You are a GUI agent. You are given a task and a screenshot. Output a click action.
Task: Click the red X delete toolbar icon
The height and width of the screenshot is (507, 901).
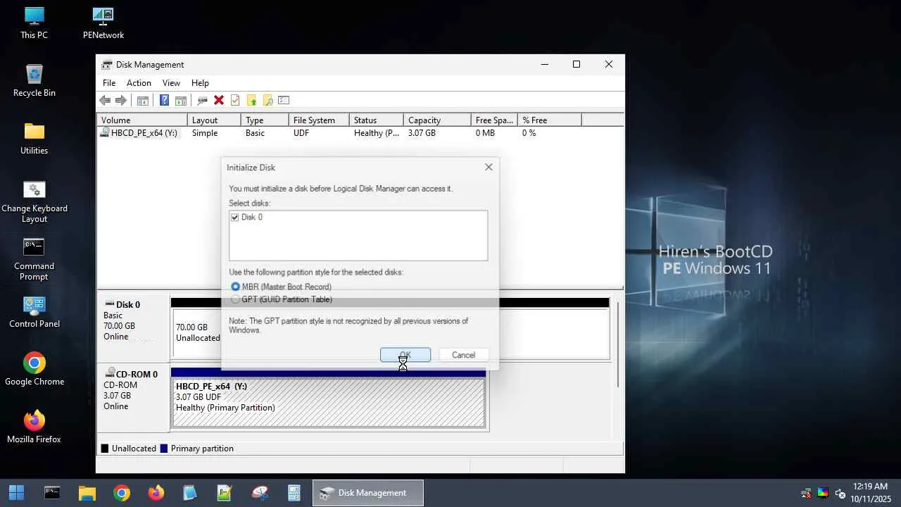[x=219, y=101]
